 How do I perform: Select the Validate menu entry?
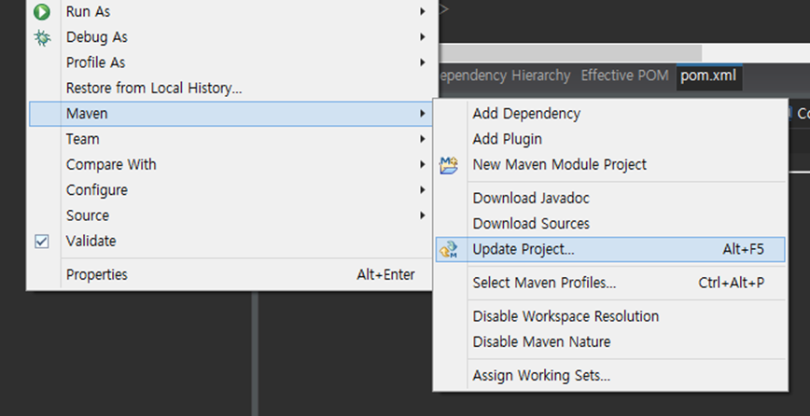[x=230, y=241]
